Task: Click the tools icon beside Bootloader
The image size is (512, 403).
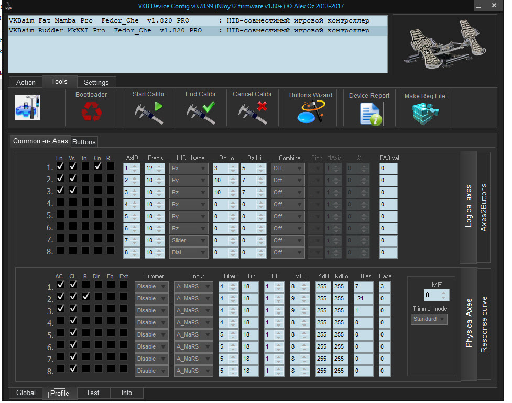Action: tap(27, 107)
